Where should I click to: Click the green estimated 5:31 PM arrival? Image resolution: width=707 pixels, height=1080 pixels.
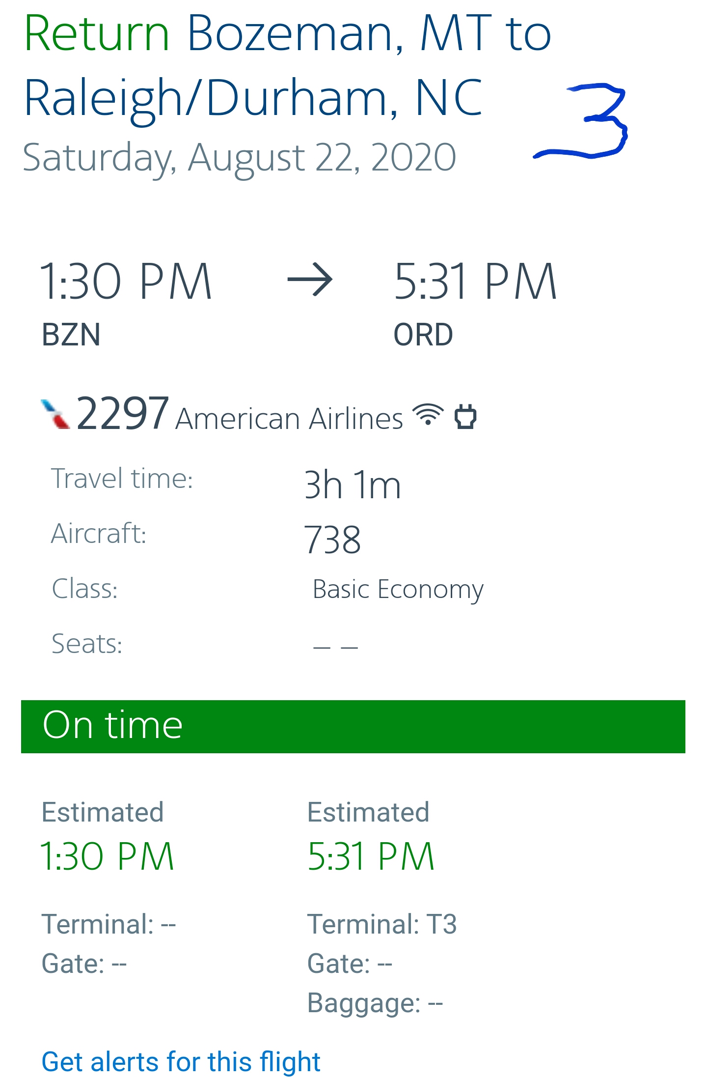[x=371, y=856]
